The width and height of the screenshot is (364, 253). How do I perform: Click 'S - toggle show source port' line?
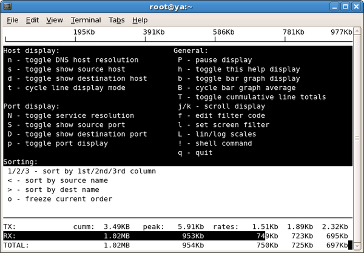pyautogui.click(x=66, y=125)
